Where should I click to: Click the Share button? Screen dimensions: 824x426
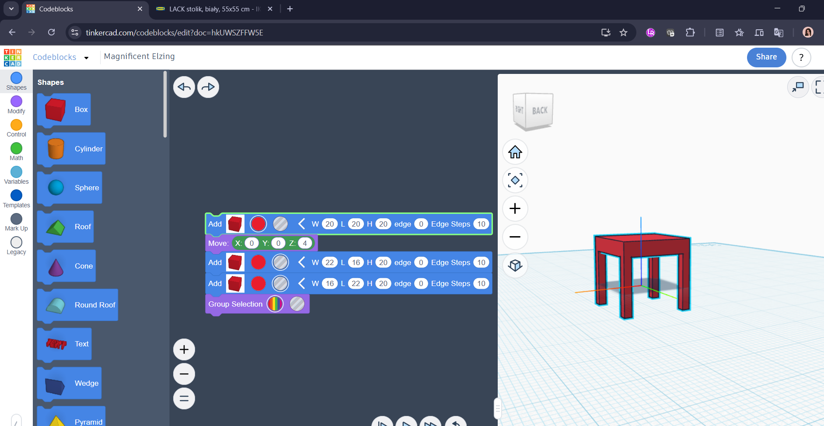[766, 57]
